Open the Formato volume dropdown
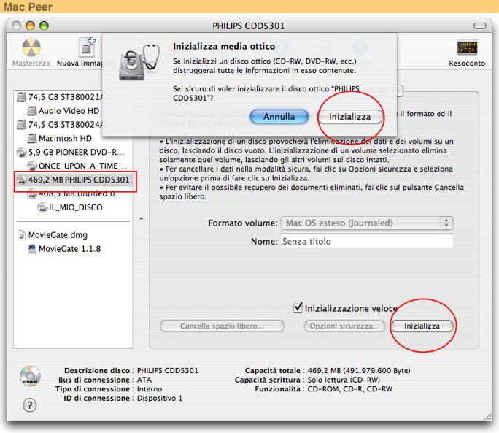Image resolution: width=499 pixels, height=433 pixels. pyautogui.click(x=367, y=223)
